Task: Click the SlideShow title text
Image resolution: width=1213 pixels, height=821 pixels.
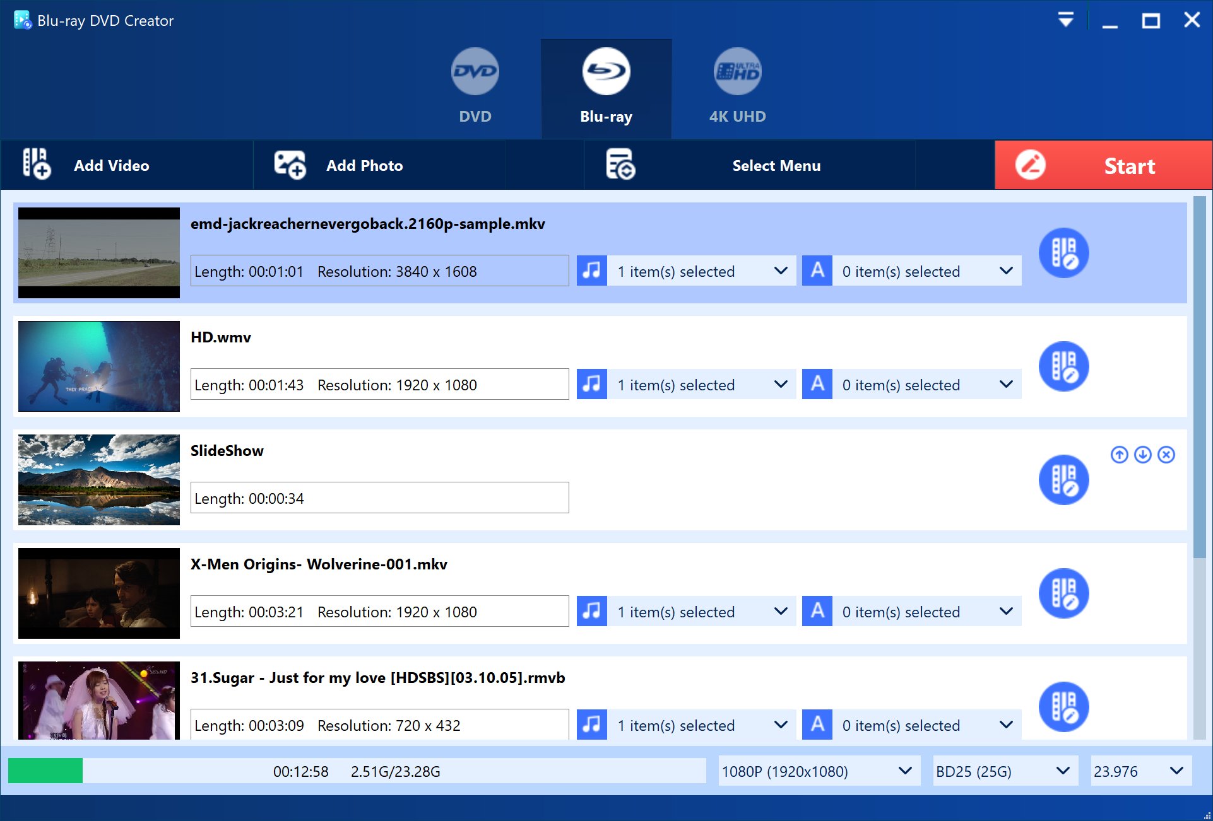Action: [x=227, y=451]
